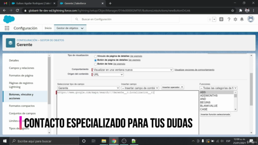Open Seleccionar tipo de campo dropdown
258x145 pixels.
click(x=88, y=88)
